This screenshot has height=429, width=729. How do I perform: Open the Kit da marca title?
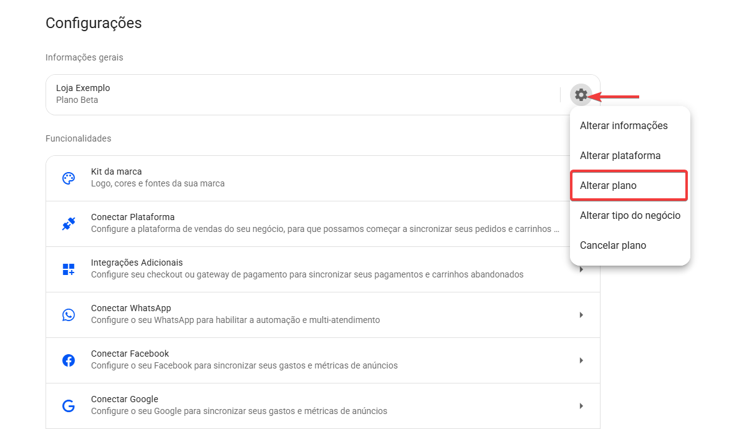[x=116, y=171]
